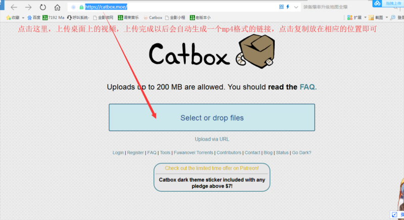The image size is (404, 220).
Task: Expand the 收藏 favorites dropdown arrow
Action: (23, 18)
